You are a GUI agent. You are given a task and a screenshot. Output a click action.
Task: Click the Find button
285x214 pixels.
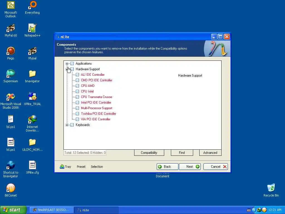point(182,153)
